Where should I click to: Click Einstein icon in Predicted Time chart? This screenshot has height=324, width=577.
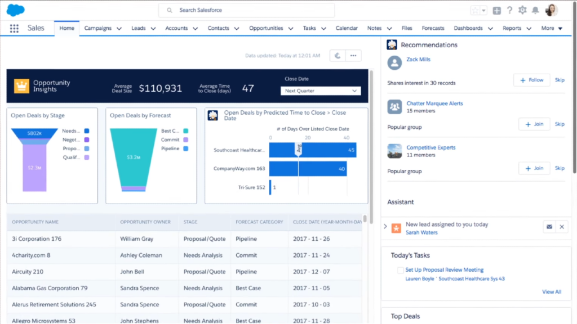[x=212, y=115]
